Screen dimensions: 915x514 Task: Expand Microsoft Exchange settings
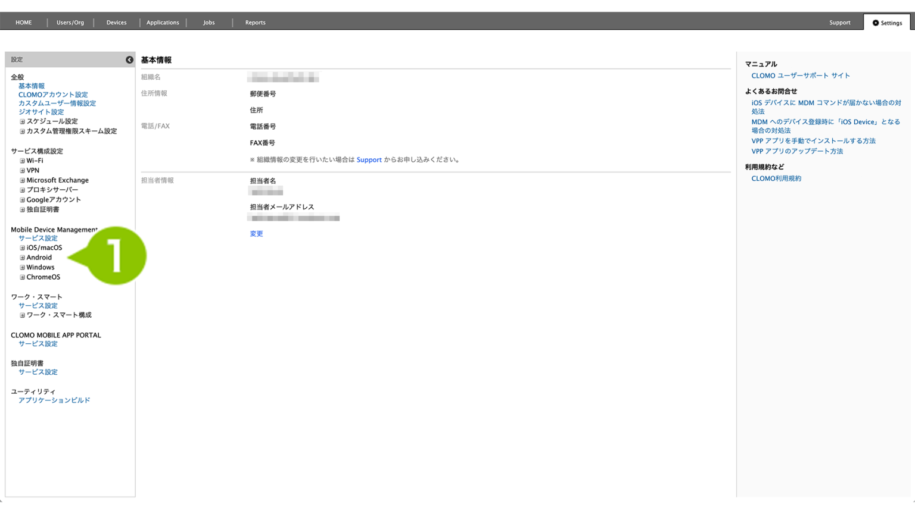click(21, 180)
